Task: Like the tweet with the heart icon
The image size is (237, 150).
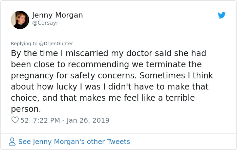Action: pyautogui.click(x=15, y=120)
